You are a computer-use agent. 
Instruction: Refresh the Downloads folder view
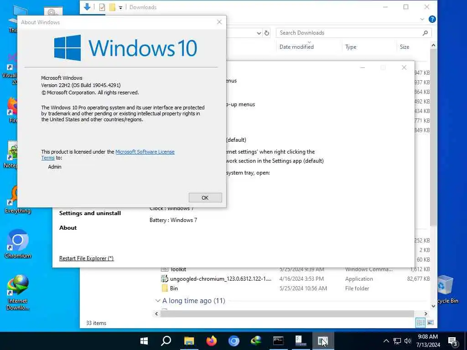point(267,33)
